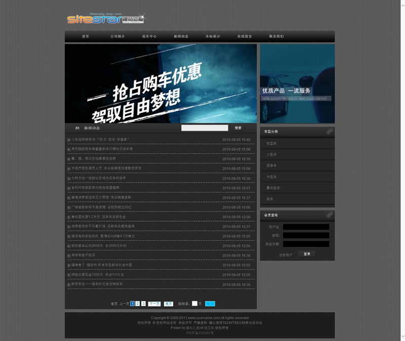The height and width of the screenshot is (341, 405).
Task: Select the 豪华型车 car category
Action: [273, 188]
